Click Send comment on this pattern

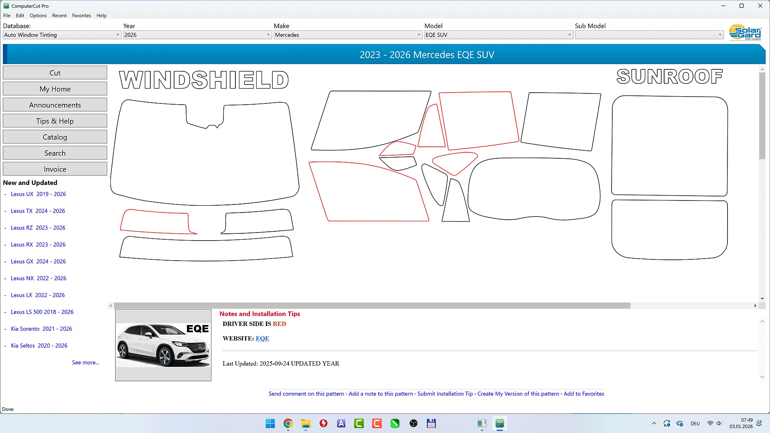306,394
